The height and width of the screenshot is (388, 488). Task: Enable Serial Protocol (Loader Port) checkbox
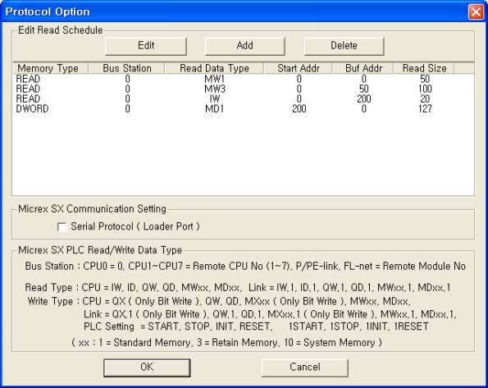coord(62,226)
